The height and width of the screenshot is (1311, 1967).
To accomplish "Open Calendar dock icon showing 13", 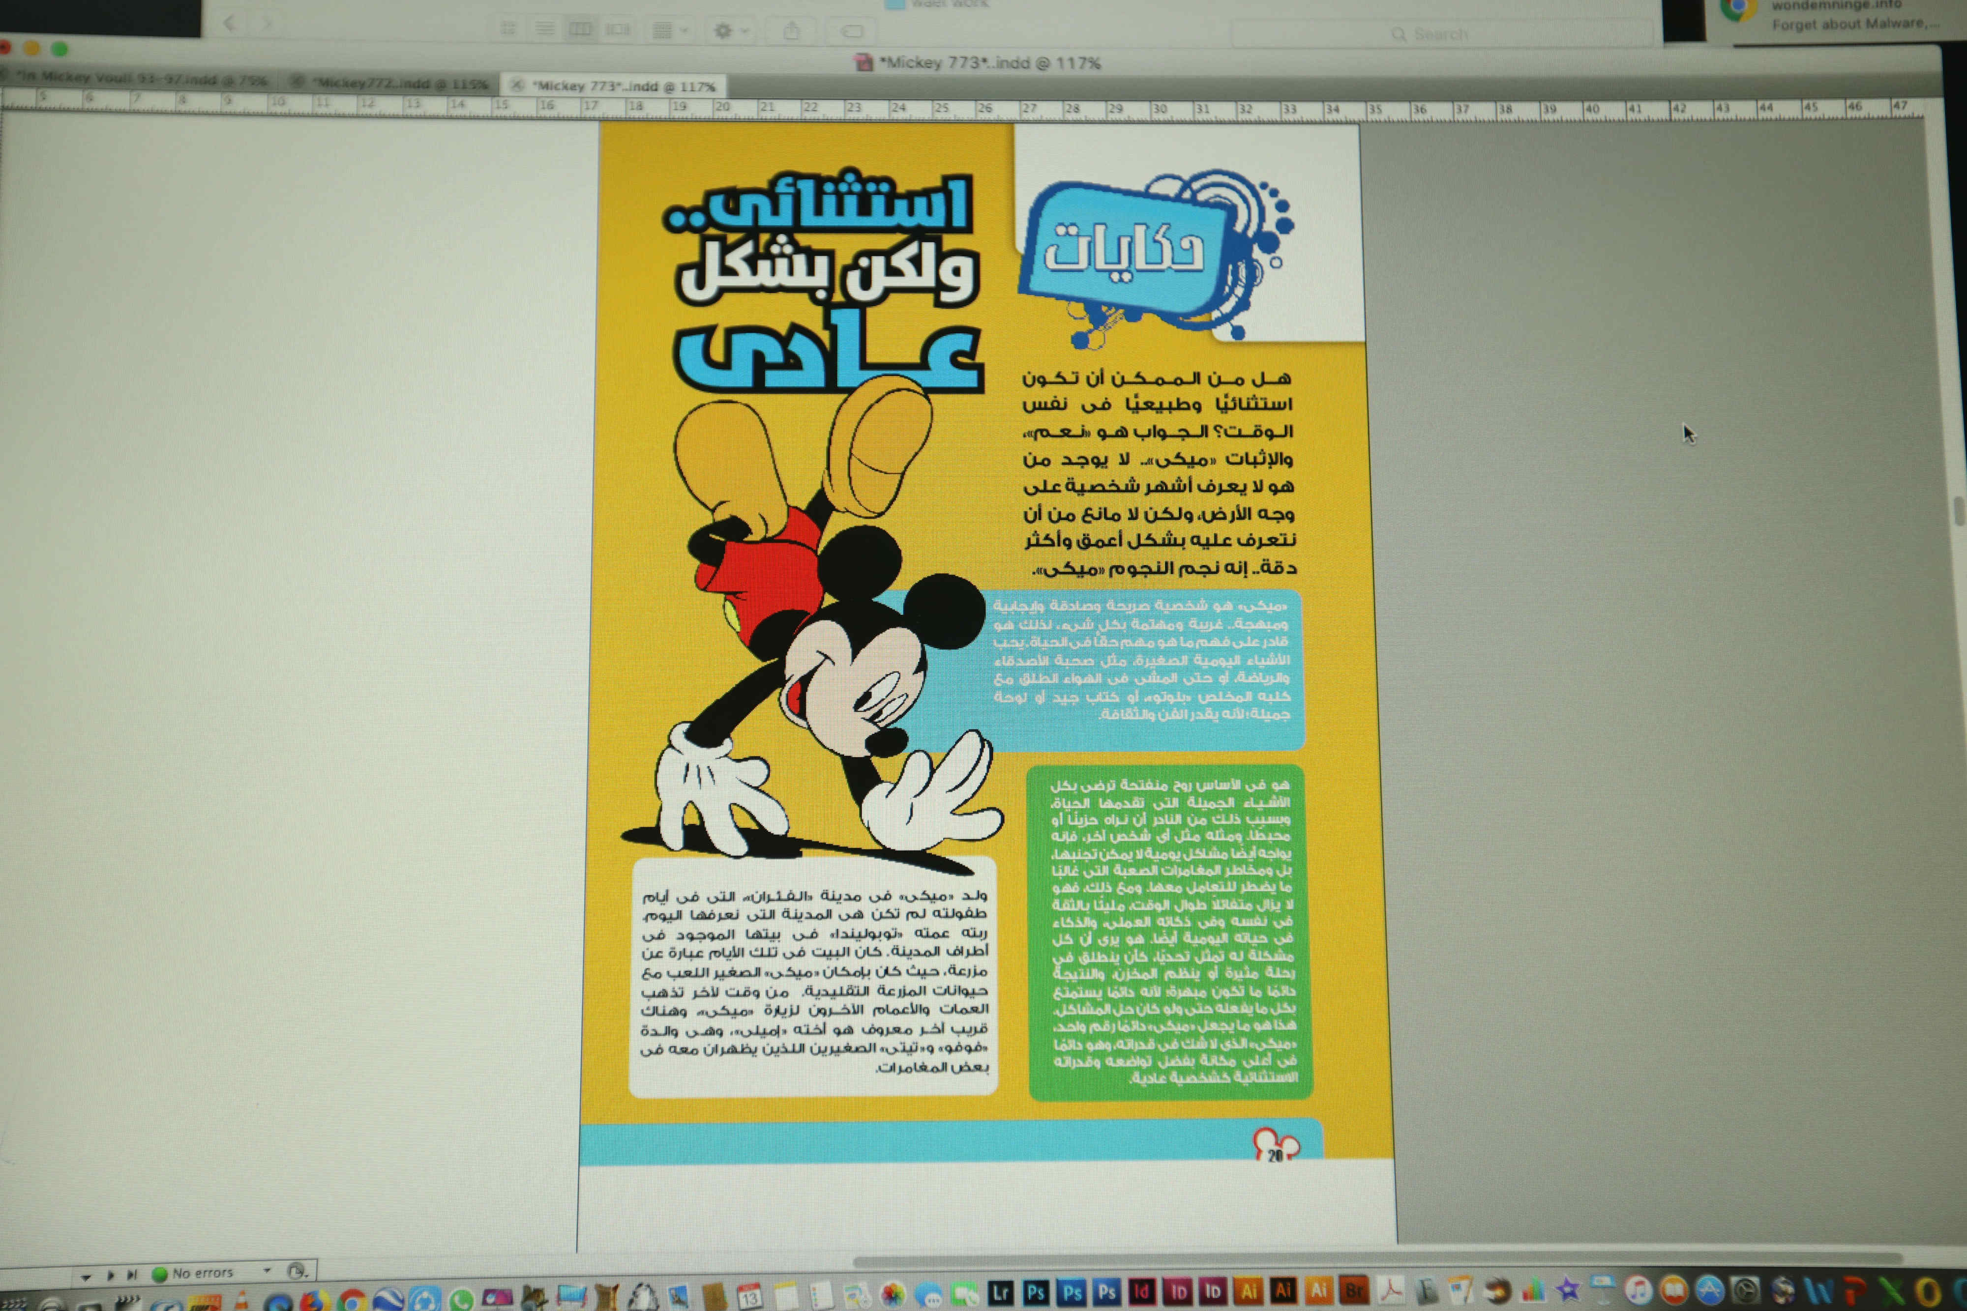I will [749, 1297].
